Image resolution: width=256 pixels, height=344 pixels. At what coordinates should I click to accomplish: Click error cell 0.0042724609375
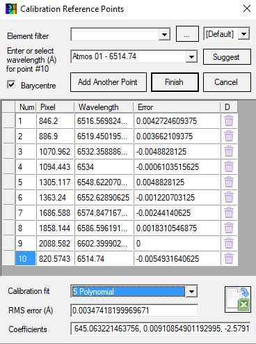177,121
